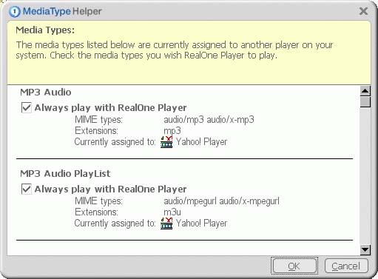Image resolution: width=378 pixels, height=279 pixels.
Task: Click the m3u extension value
Action: (172, 212)
